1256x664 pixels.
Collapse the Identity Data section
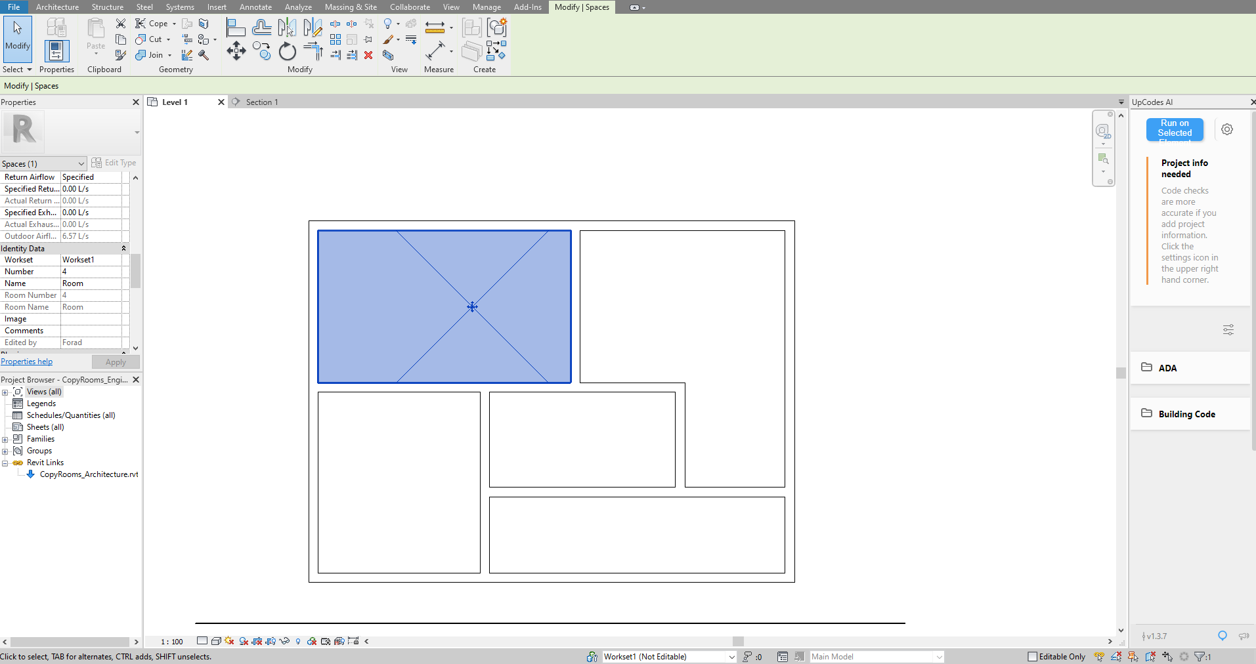[x=123, y=248]
